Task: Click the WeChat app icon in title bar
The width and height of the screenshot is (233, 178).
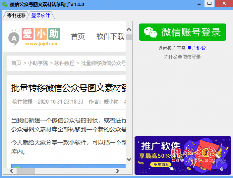Action: (x=5, y=4)
